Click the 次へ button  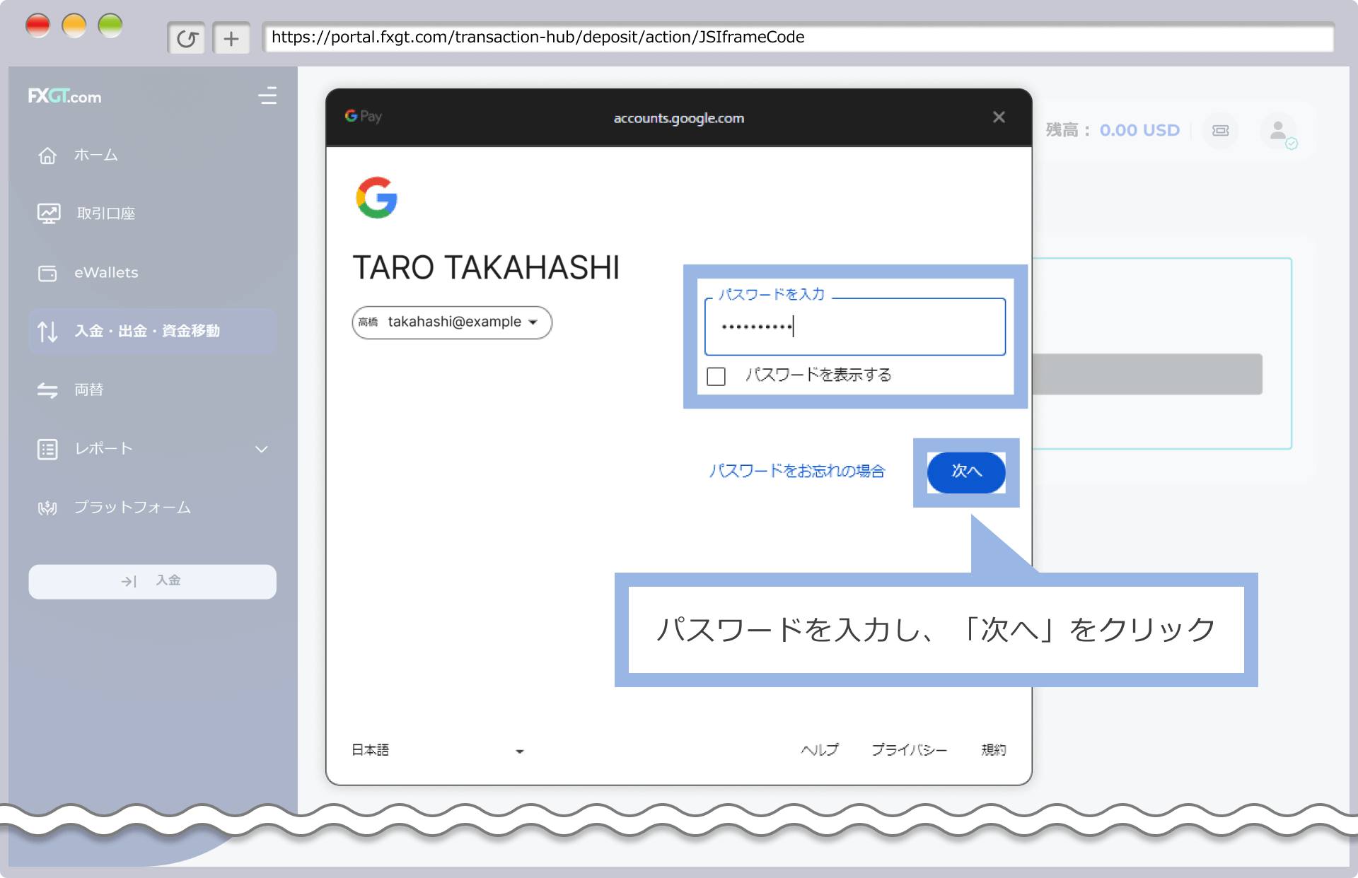pyautogui.click(x=966, y=472)
